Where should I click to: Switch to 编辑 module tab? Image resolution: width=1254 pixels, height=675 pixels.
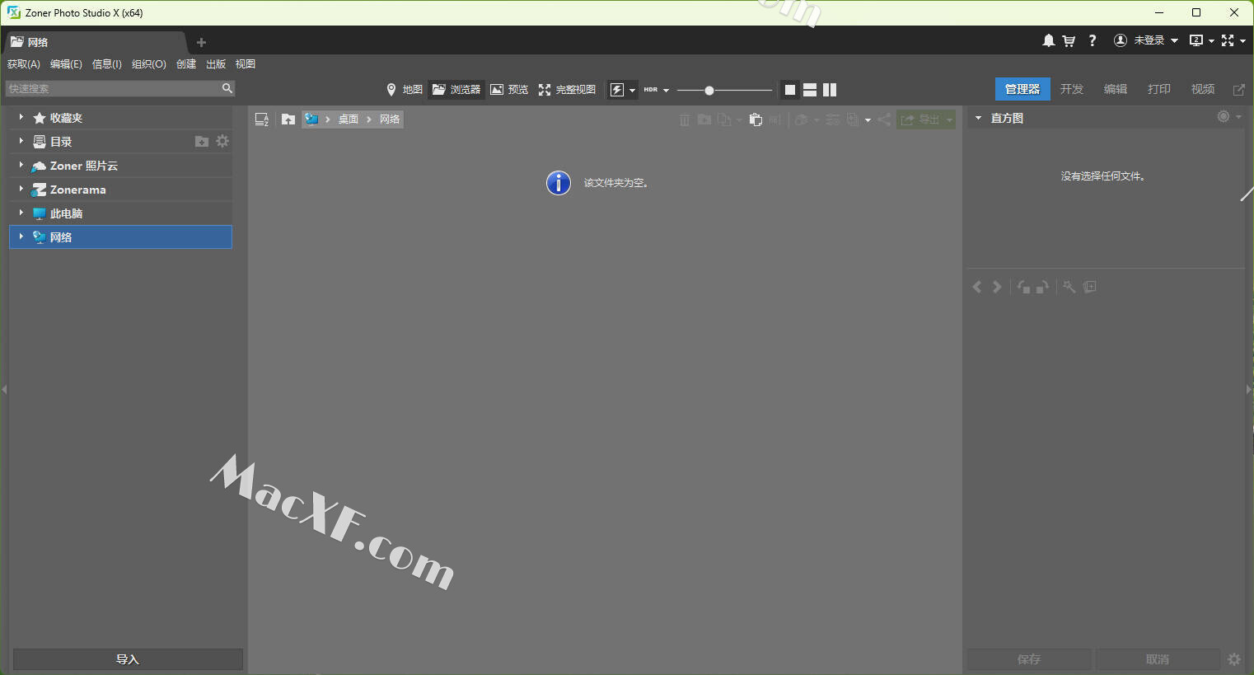pyautogui.click(x=1116, y=89)
